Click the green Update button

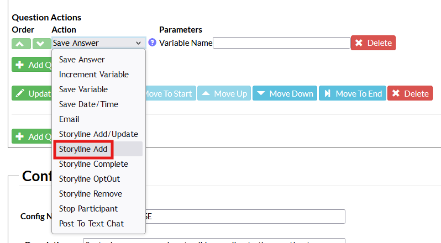32,93
